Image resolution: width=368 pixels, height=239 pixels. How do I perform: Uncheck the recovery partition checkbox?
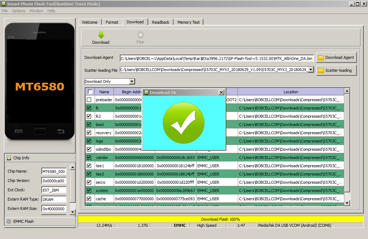pyautogui.click(x=89, y=133)
